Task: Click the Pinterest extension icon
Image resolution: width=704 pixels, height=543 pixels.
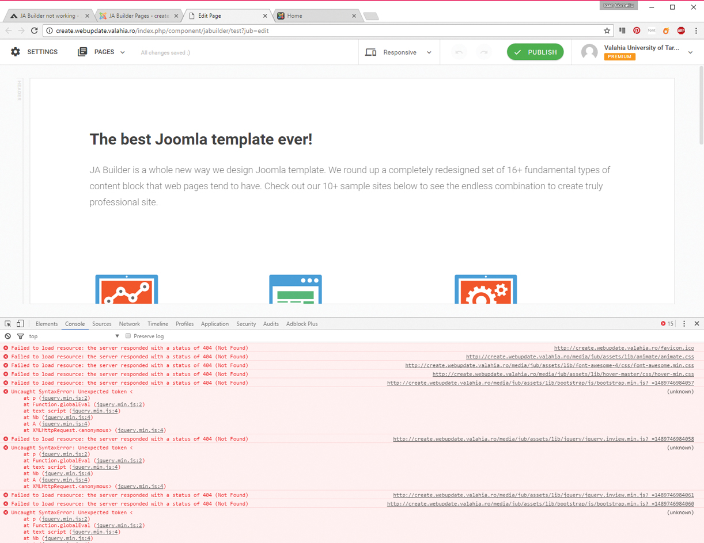Action: pyautogui.click(x=637, y=30)
